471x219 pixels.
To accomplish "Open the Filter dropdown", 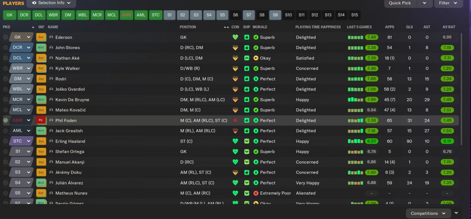I will tap(449, 3).
